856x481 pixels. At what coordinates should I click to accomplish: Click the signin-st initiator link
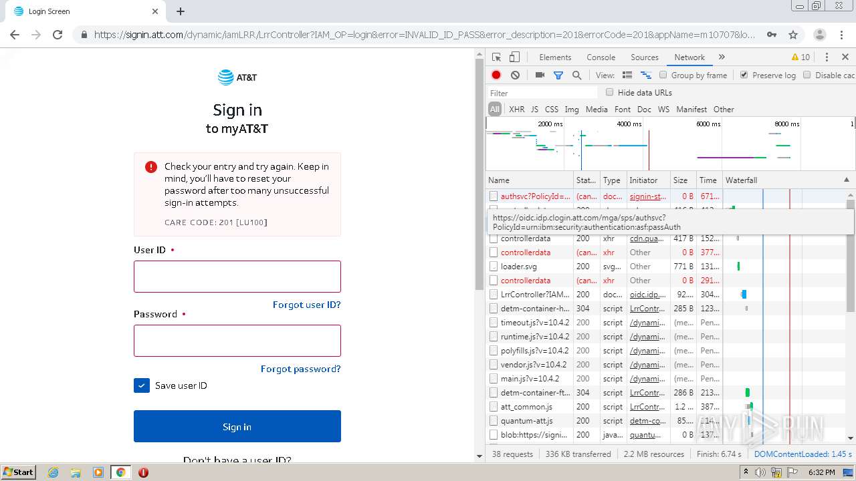(x=648, y=196)
